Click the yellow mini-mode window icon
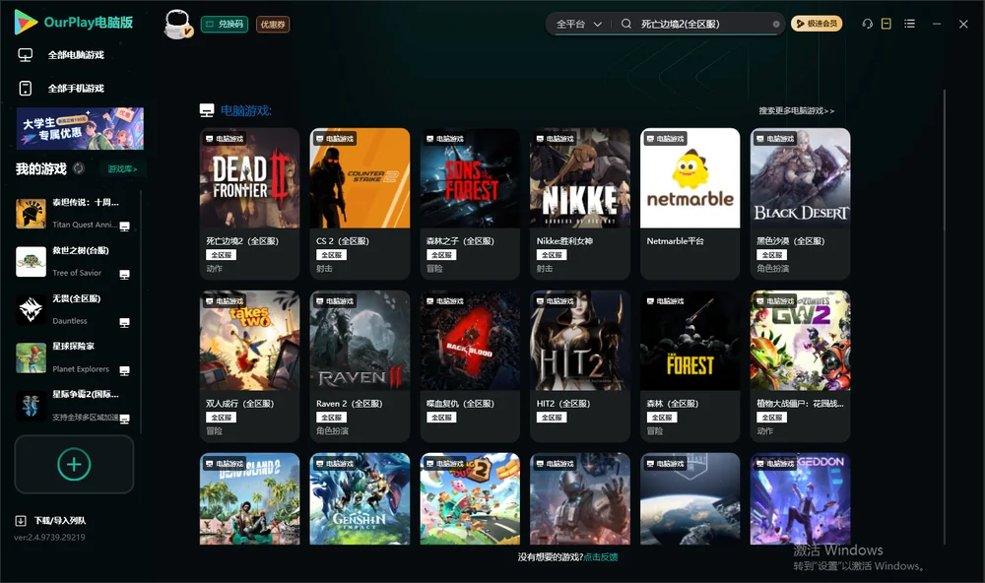This screenshot has width=985, height=583. pos(886,24)
